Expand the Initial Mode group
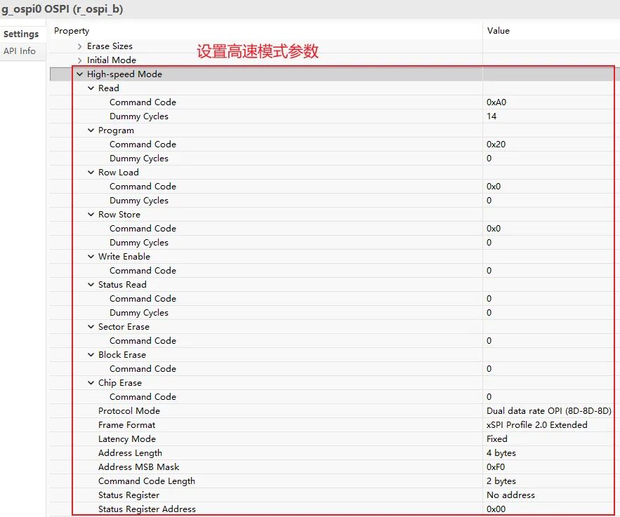The width and height of the screenshot is (620, 517). (80, 60)
